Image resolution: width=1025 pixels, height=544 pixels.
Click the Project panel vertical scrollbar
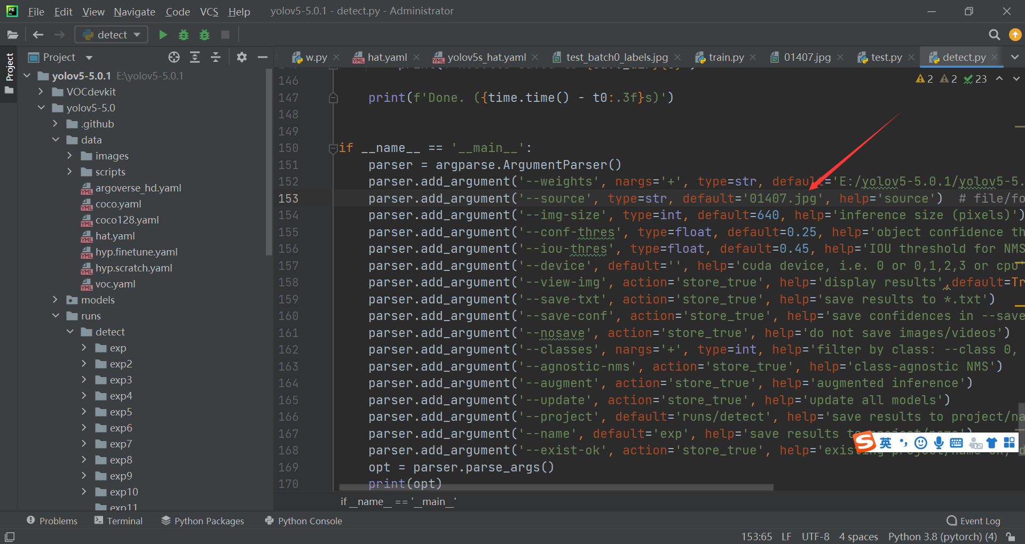pos(269,163)
